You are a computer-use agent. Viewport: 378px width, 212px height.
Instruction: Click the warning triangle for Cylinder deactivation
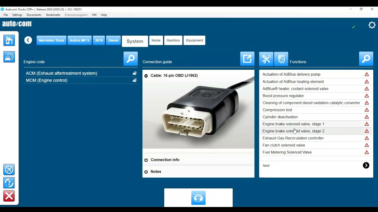tap(367, 117)
